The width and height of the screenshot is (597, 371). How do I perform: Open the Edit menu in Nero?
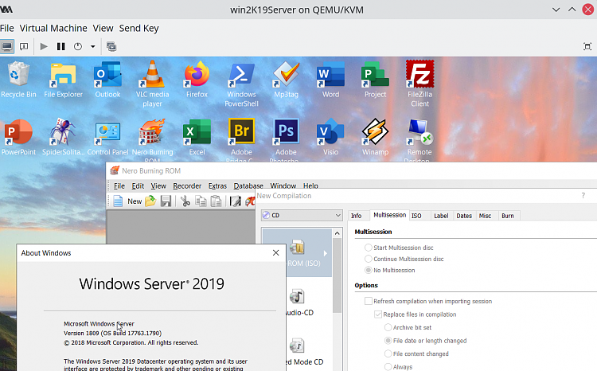(x=138, y=185)
